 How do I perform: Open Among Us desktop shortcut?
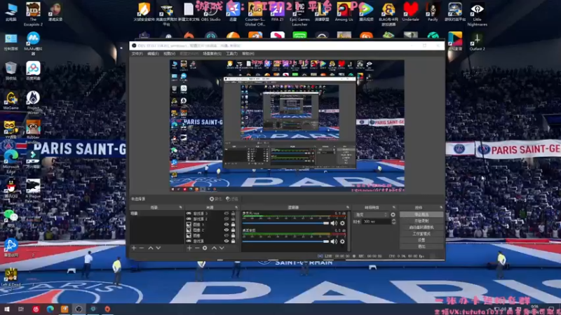(344, 12)
